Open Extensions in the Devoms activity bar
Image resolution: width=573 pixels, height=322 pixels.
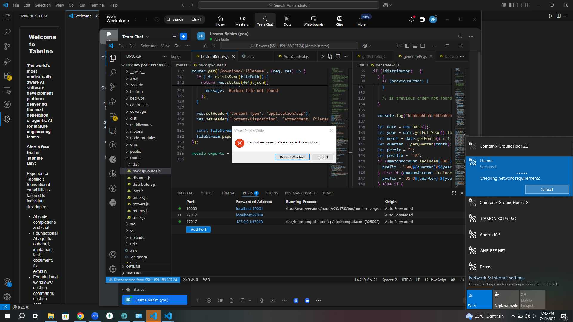[113, 116]
